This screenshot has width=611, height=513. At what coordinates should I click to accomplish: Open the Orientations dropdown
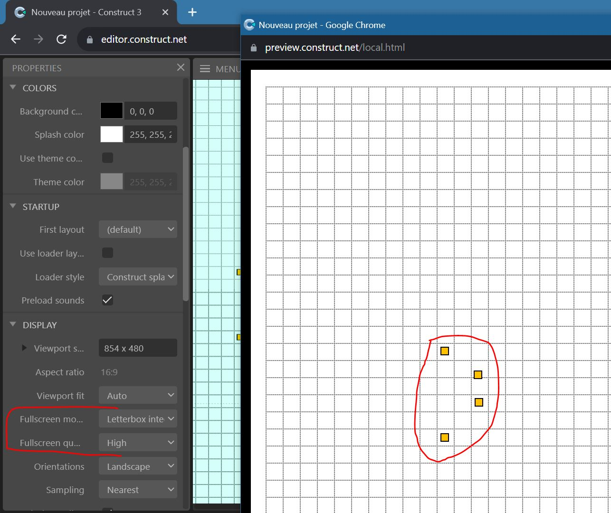(138, 466)
